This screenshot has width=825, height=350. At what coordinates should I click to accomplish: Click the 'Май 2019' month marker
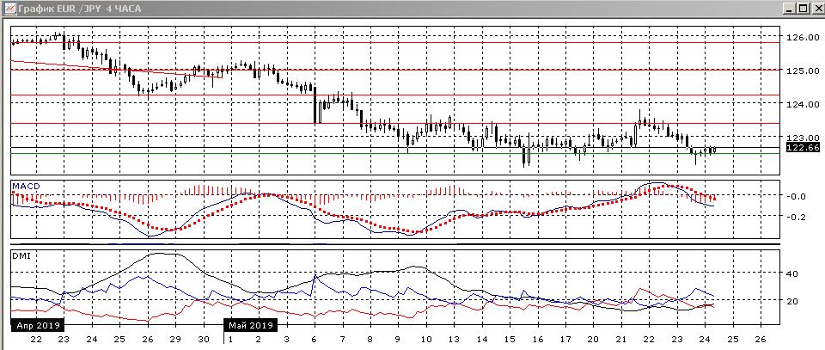[x=249, y=326]
